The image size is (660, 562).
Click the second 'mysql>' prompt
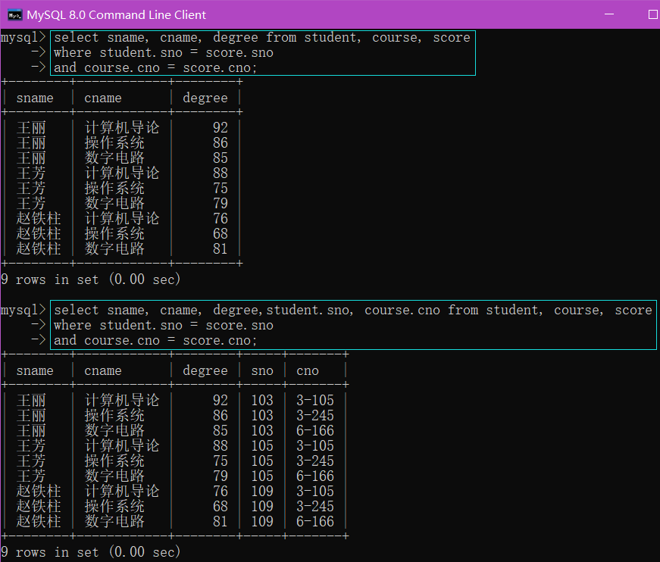point(23,310)
